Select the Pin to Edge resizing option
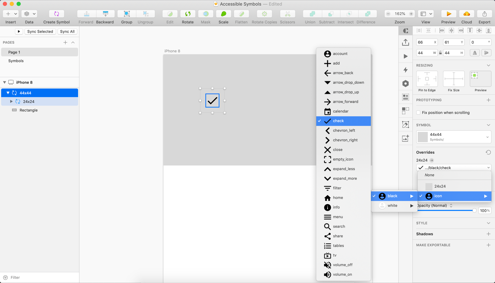 [x=427, y=79]
